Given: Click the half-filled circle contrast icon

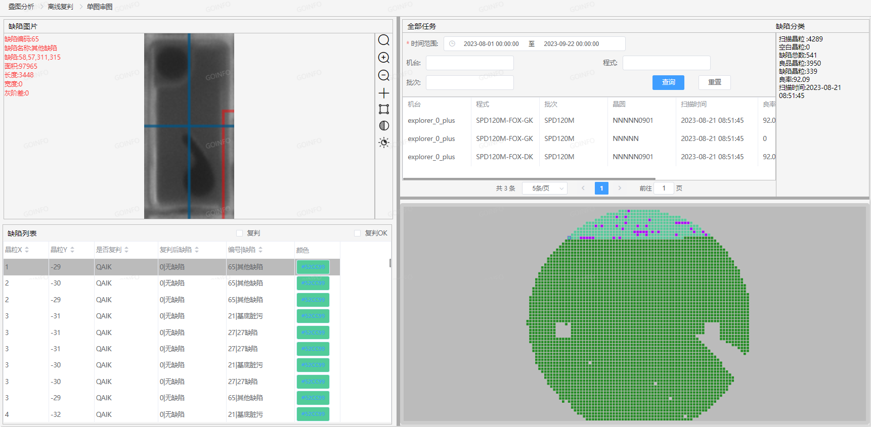Looking at the screenshot, I should coord(384,126).
